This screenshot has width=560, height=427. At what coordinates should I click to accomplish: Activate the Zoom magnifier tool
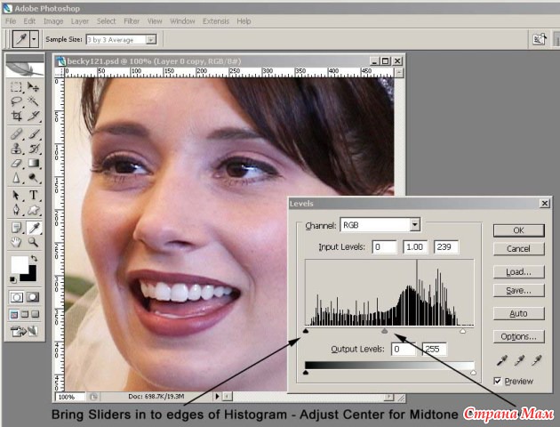pos(34,241)
